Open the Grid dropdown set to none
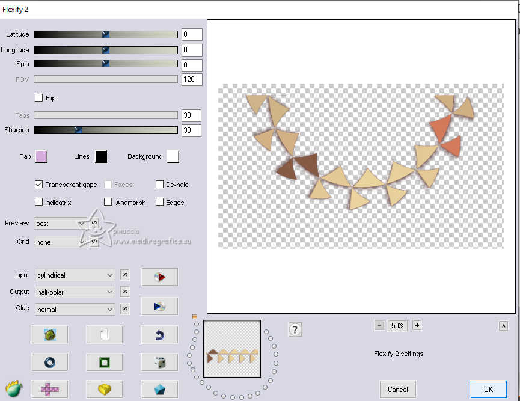The image size is (520, 401). [x=60, y=242]
